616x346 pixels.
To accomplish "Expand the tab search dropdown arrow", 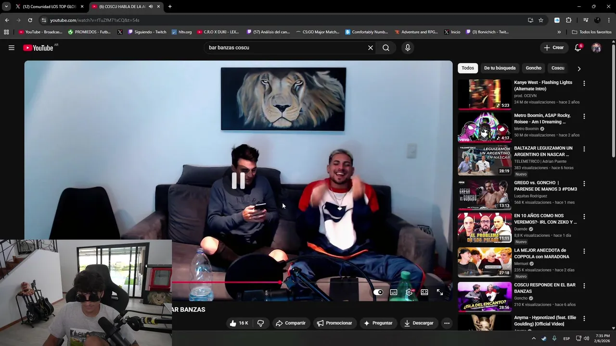I will 6,6.
